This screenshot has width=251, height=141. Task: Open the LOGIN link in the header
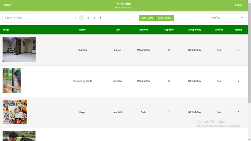(x=238, y=5)
